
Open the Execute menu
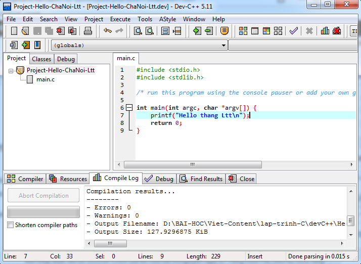coord(120,19)
